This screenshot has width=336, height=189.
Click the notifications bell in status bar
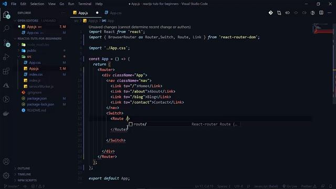click(x=330, y=186)
